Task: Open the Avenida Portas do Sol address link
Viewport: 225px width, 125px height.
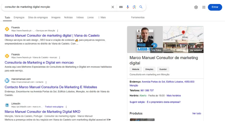Action: [x=162, y=83]
